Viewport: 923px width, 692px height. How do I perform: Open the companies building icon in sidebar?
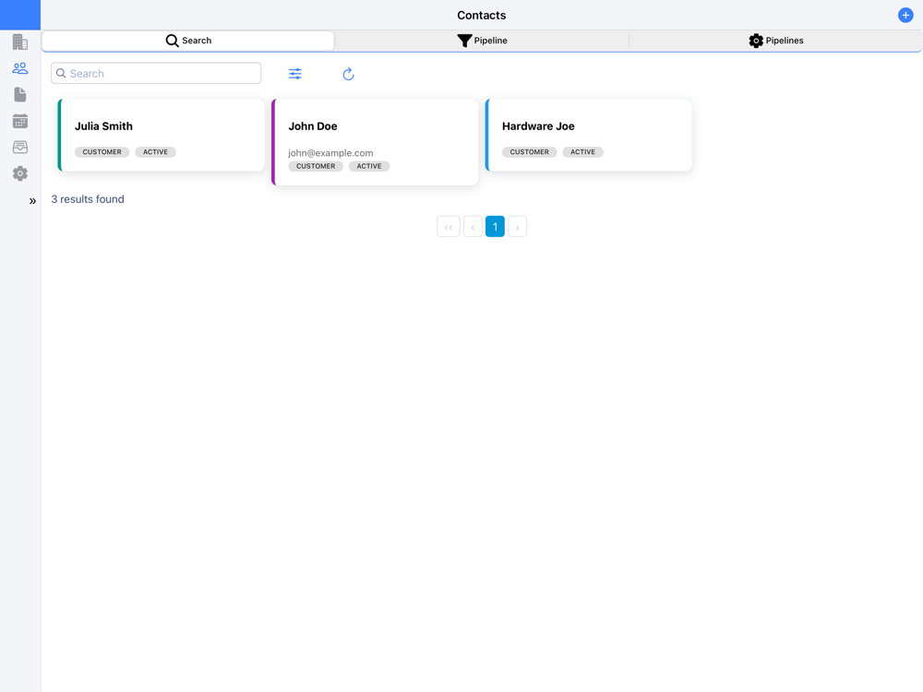point(20,42)
